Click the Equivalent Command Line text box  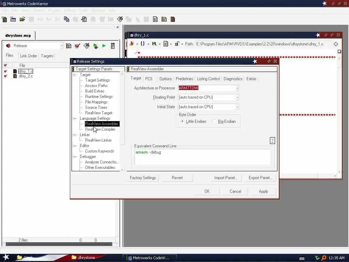(x=202, y=157)
